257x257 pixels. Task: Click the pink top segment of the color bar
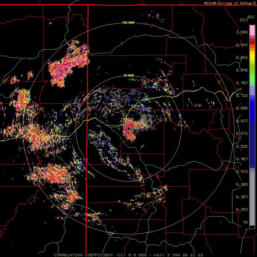click(252, 30)
